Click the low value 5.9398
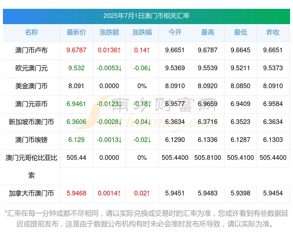This screenshot has width=293, height=233. click(241, 193)
